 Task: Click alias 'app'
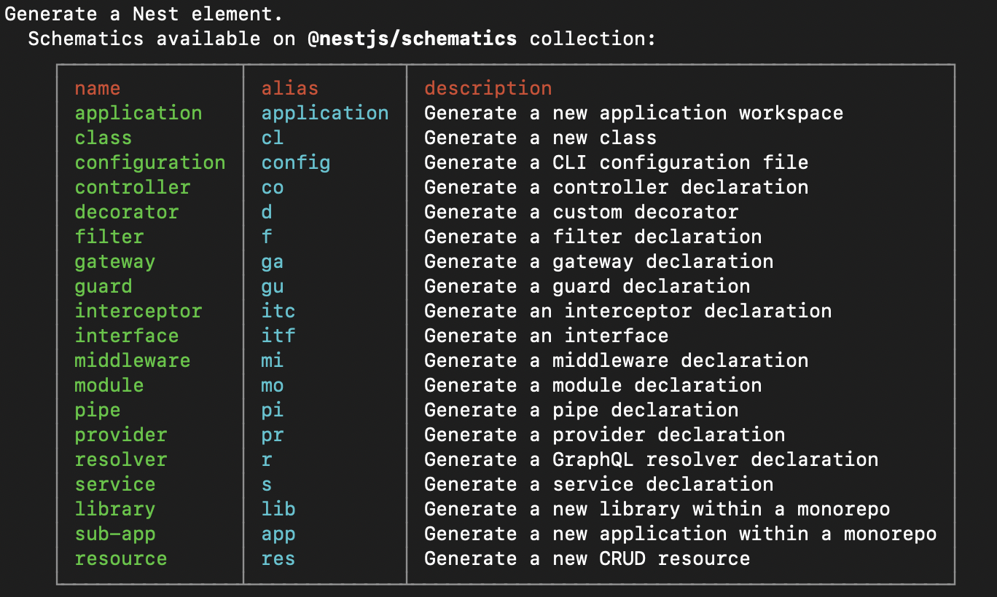[x=278, y=534]
